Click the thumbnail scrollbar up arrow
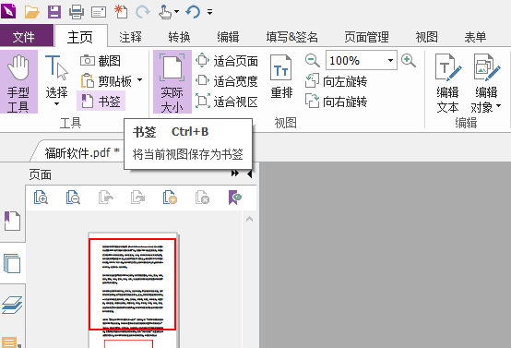This screenshot has width=511, height=348. [x=249, y=219]
